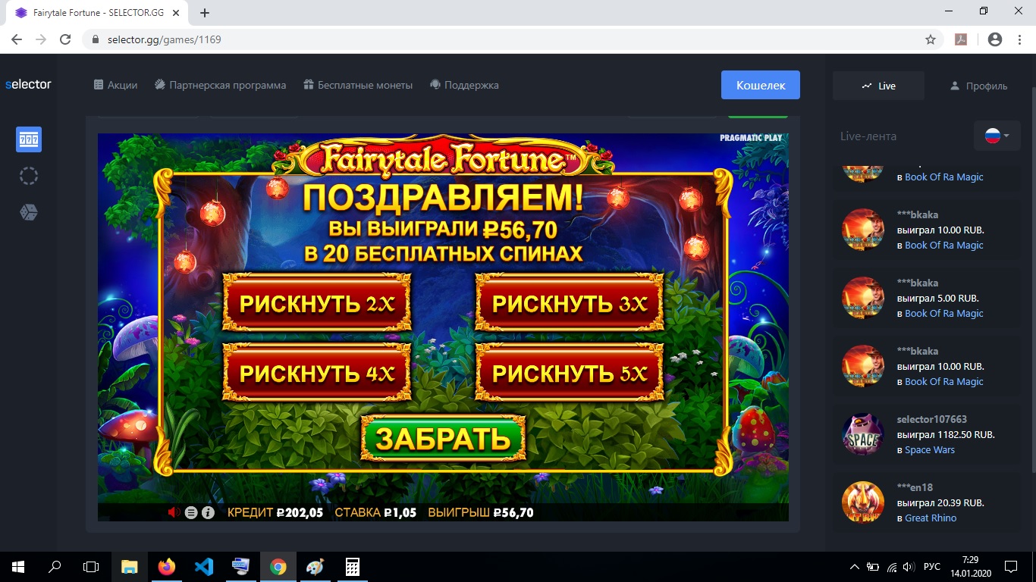Click the Рискнуть 4x button
Screen dimensions: 1036x582
coord(317,372)
